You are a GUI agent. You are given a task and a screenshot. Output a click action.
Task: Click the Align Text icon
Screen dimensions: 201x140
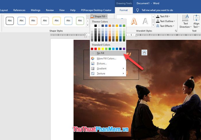tap(196, 18)
